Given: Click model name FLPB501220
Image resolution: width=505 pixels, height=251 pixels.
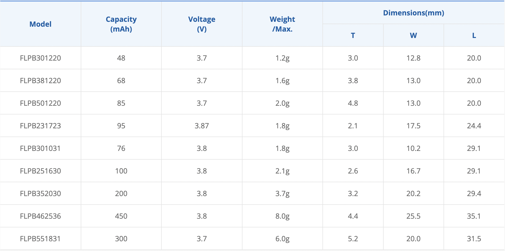Looking at the screenshot, I should pos(40,103).
